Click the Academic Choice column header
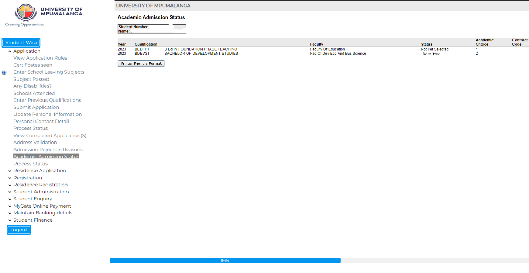 [x=485, y=42]
